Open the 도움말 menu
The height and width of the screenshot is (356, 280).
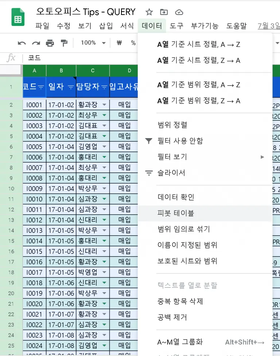click(x=236, y=26)
